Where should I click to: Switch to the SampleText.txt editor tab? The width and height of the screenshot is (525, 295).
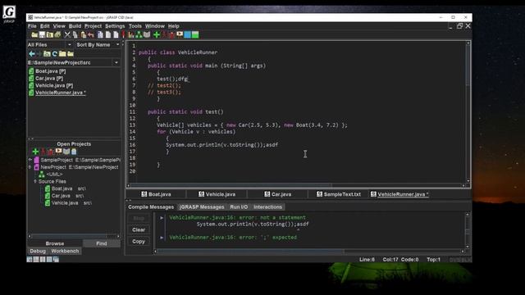click(x=339, y=194)
